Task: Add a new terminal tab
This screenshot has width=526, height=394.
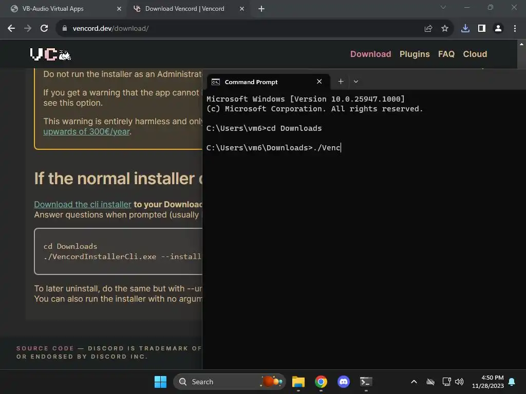Action: [x=341, y=82]
